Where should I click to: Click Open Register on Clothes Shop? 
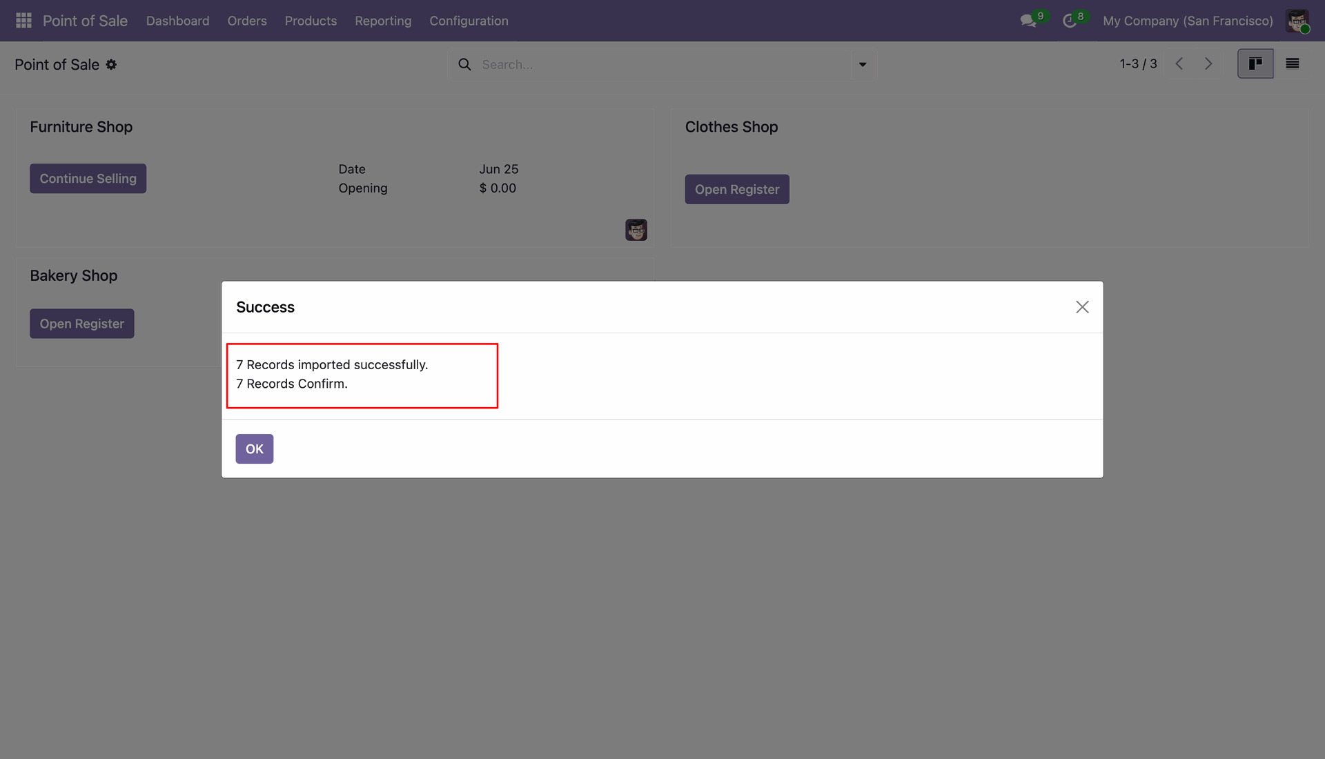tap(737, 189)
